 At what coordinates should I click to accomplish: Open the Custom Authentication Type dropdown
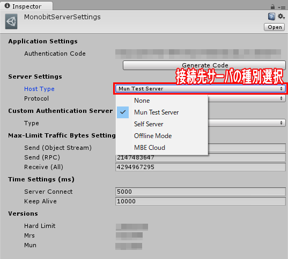click(x=247, y=123)
